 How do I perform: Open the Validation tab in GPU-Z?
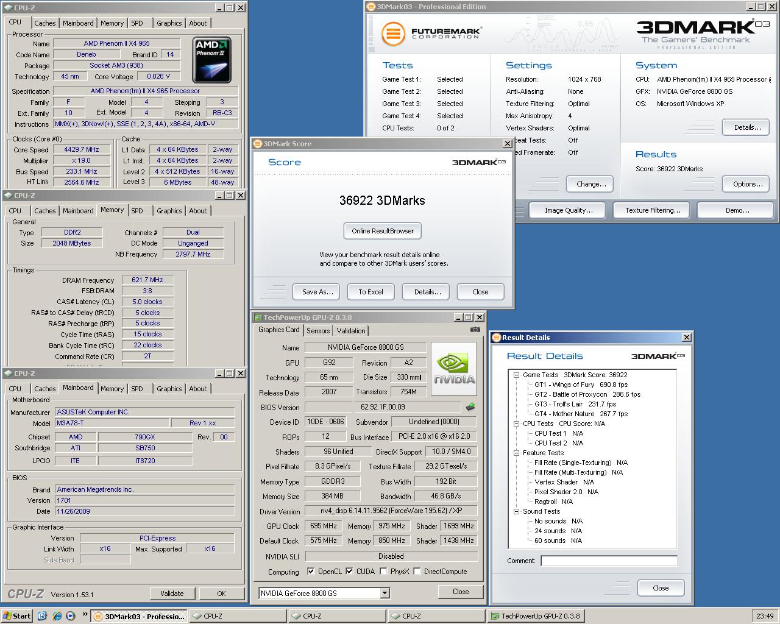pos(351,331)
